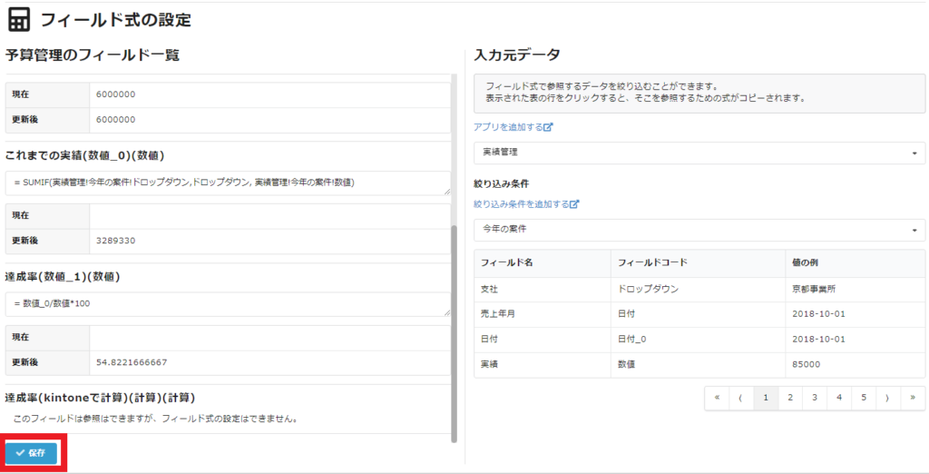Open the 絞り込み条件を追加する link
This screenshot has height=474, width=929.
pyautogui.click(x=522, y=204)
